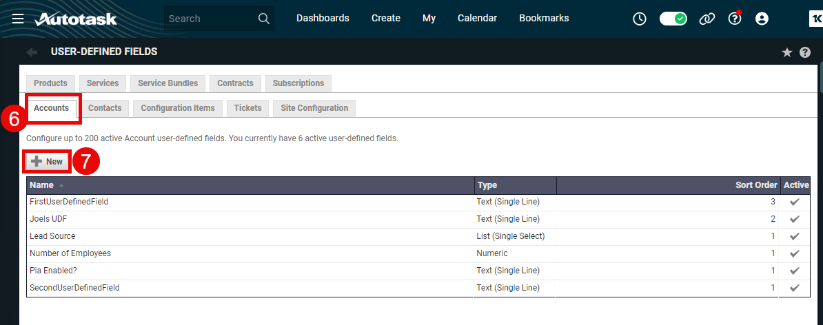Screen dimensions: 823x325
Task: Switch to the Contacts tab
Action: (x=105, y=108)
